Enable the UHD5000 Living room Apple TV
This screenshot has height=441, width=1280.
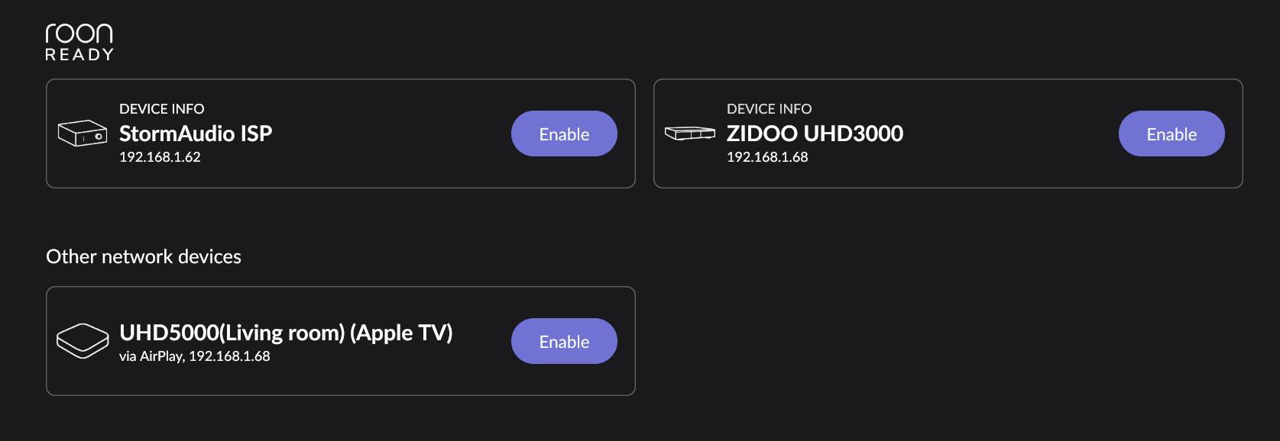click(x=564, y=341)
